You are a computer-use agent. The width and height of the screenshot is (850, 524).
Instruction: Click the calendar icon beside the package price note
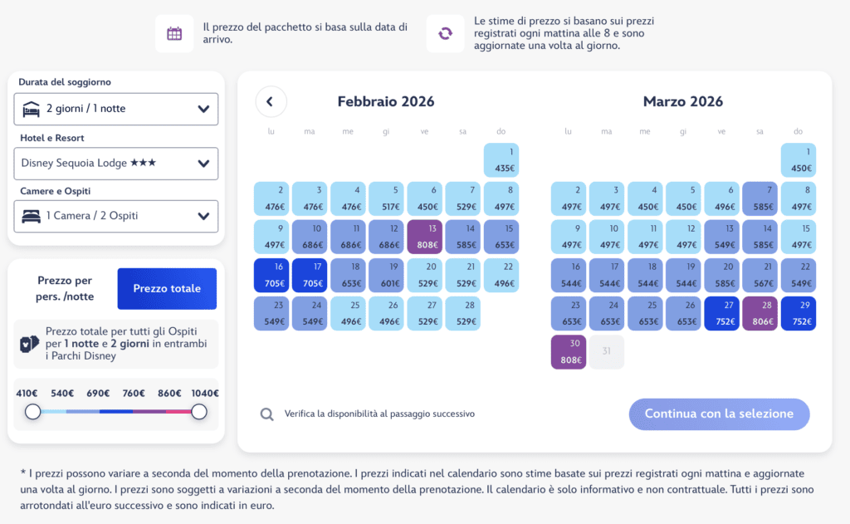pyautogui.click(x=174, y=33)
